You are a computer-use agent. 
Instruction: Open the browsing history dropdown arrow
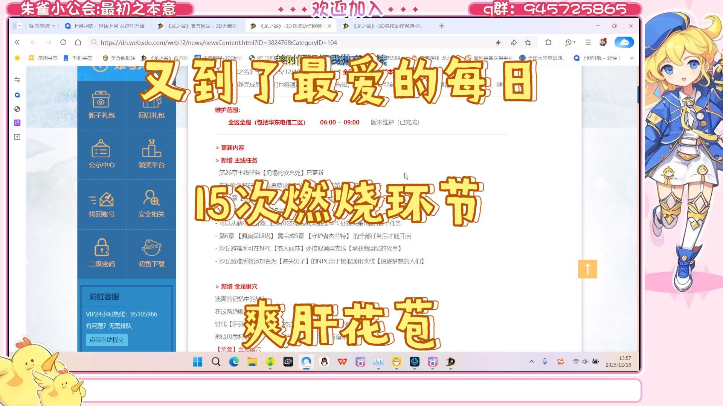574,42
